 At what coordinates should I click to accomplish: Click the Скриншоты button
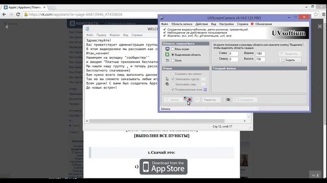coord(245,100)
